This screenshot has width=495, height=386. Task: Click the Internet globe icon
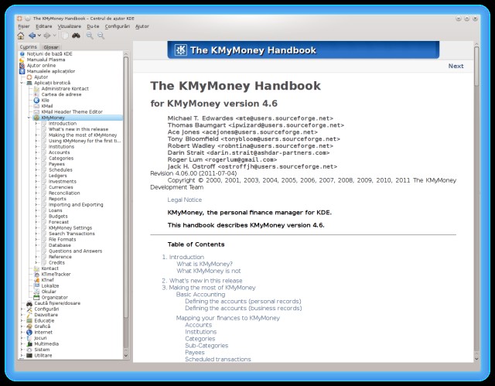pyautogui.click(x=29, y=333)
